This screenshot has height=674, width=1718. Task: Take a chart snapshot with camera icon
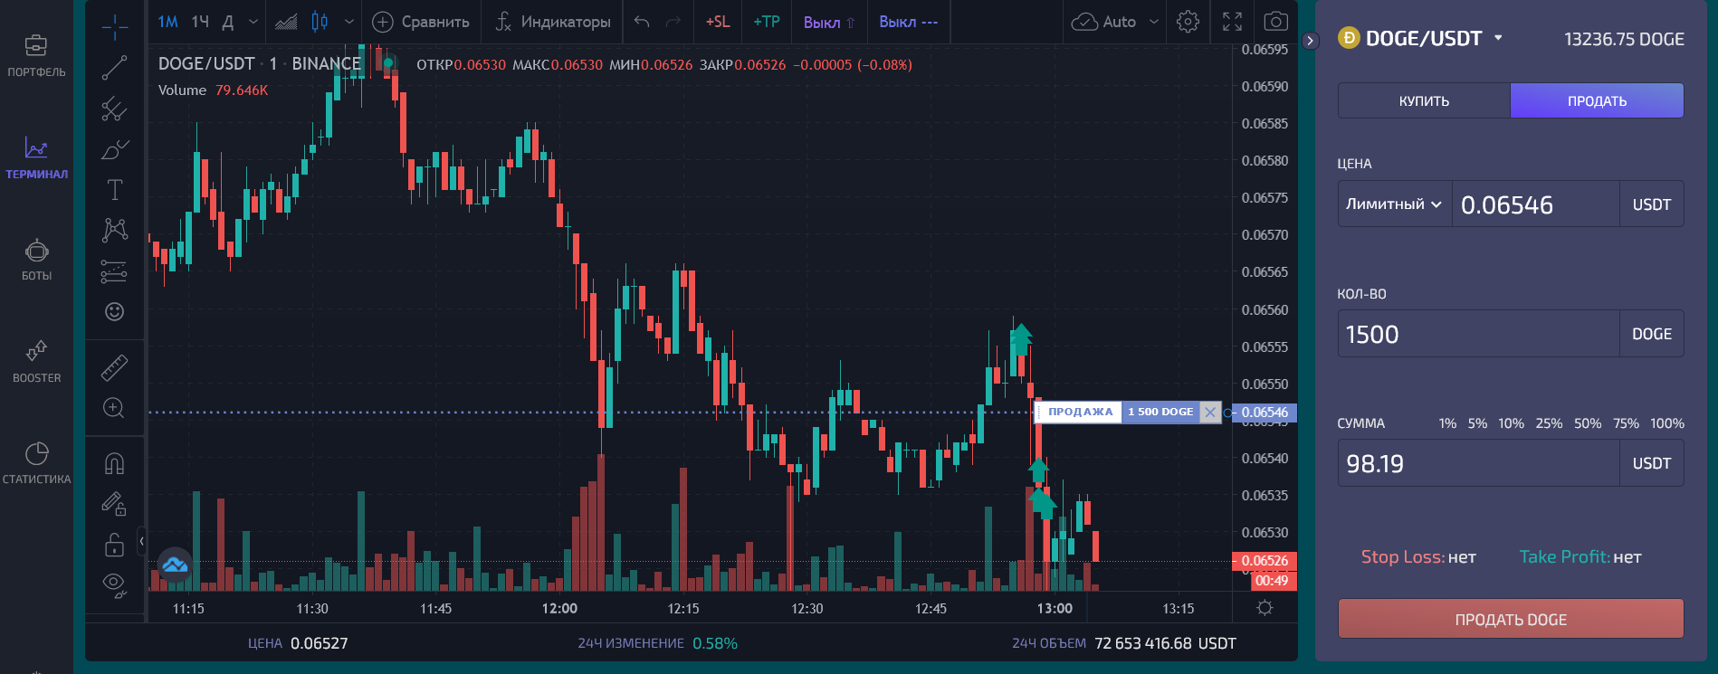click(x=1275, y=22)
